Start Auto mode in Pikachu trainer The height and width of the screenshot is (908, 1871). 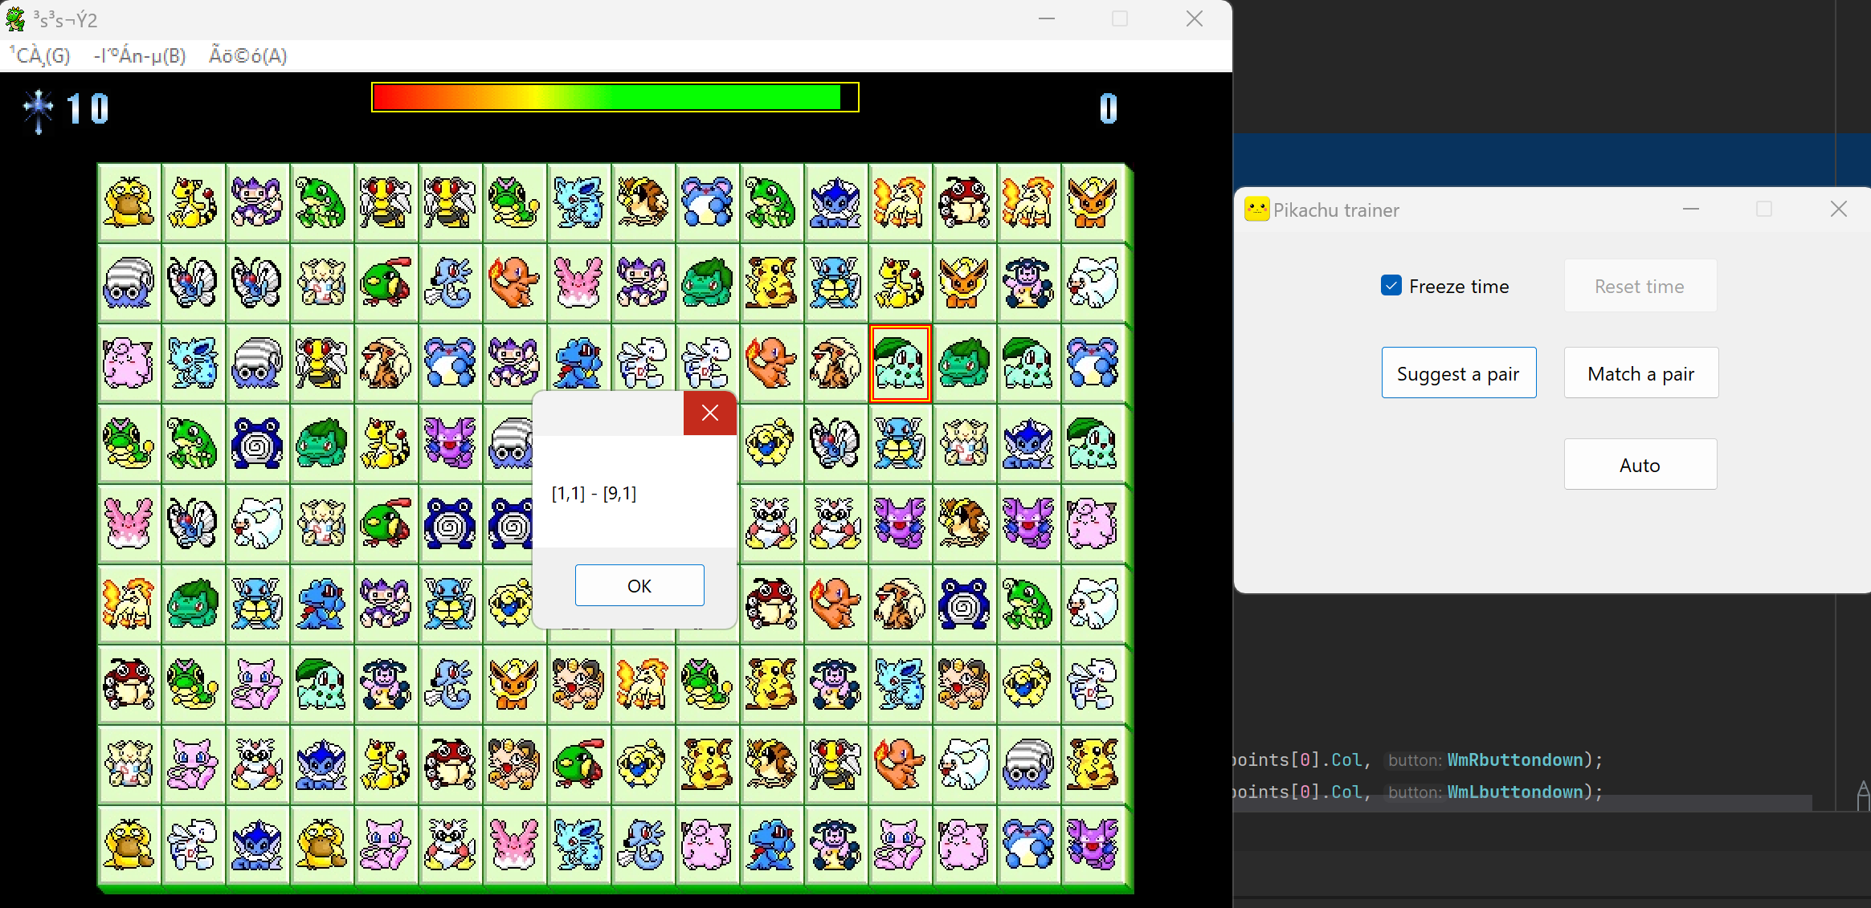1640,464
